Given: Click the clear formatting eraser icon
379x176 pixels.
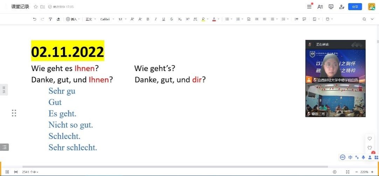Looking at the screenshot, I should [58, 19].
